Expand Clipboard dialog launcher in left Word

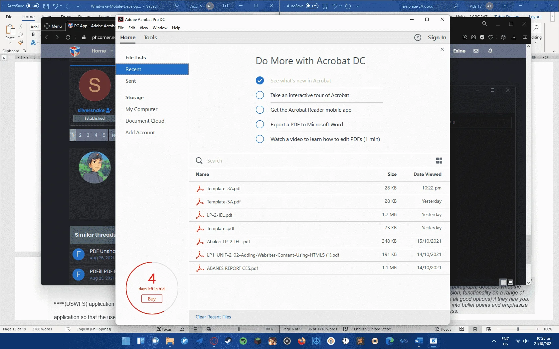click(24, 51)
